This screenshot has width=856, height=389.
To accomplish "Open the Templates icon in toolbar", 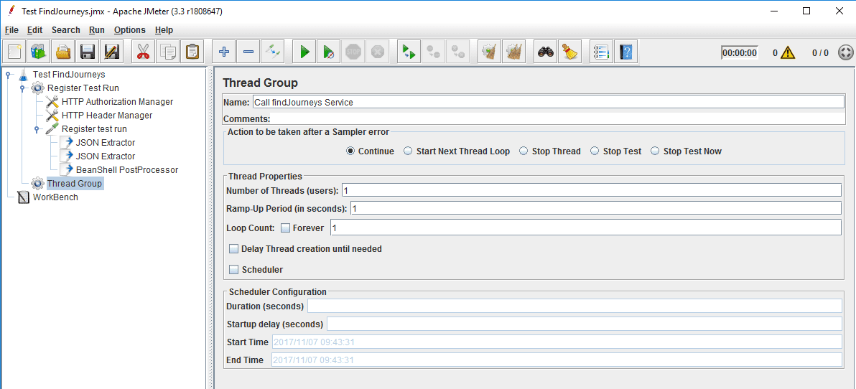I will pyautogui.click(x=38, y=52).
